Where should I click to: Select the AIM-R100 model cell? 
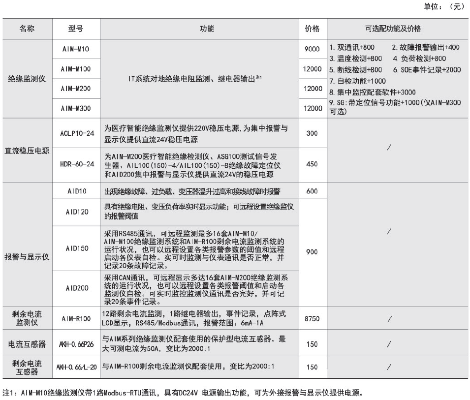click(76, 319)
